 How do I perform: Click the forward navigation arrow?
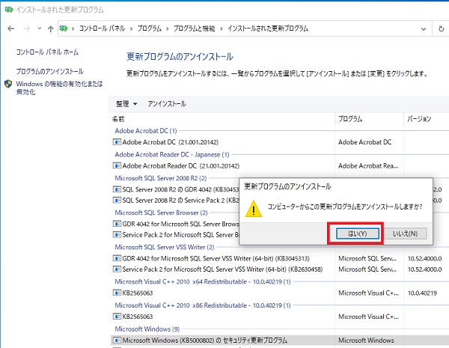pos(27,28)
